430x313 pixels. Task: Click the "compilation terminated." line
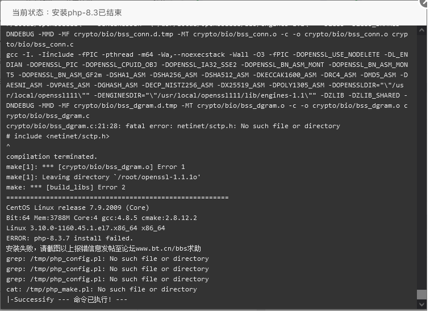tap(52, 156)
